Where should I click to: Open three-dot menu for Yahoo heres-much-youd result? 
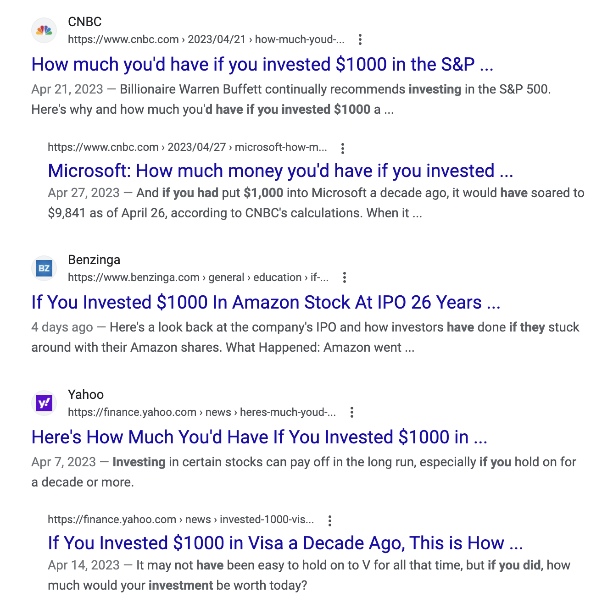[351, 412]
